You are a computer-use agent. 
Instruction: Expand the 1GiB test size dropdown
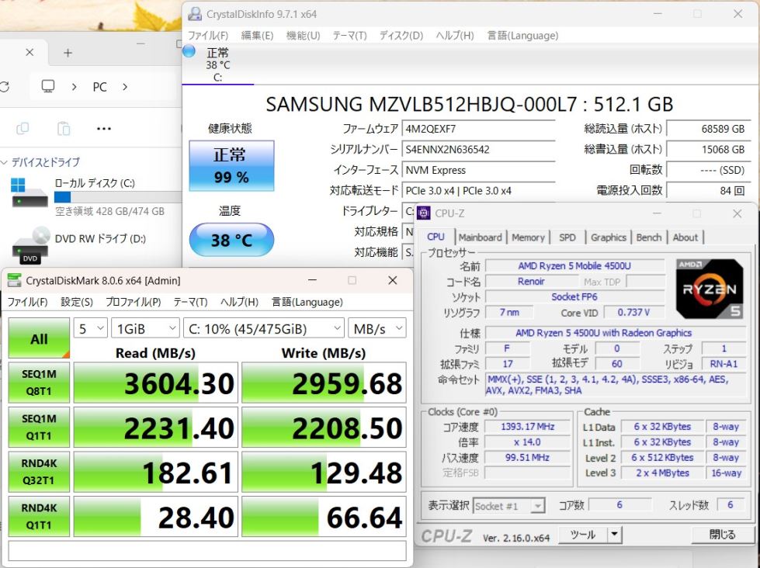tap(145, 329)
